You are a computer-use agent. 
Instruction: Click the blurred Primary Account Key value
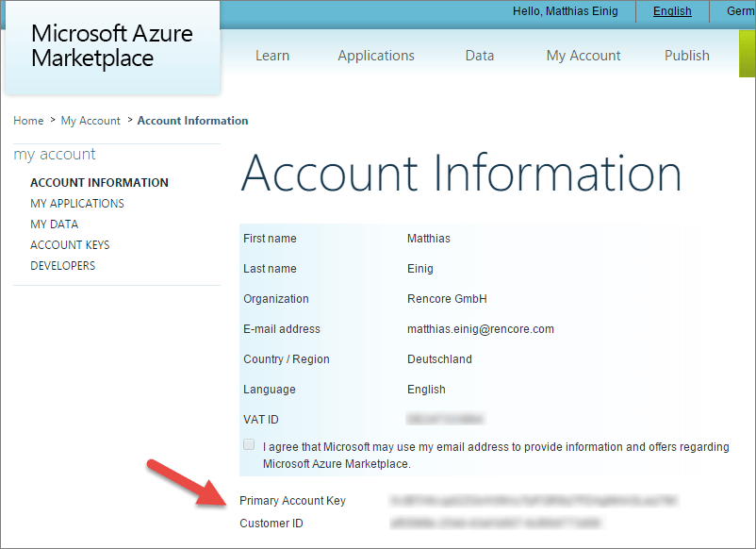(534, 501)
